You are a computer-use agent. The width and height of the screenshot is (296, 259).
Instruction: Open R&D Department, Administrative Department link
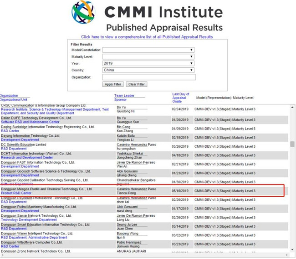(x=34, y=237)
